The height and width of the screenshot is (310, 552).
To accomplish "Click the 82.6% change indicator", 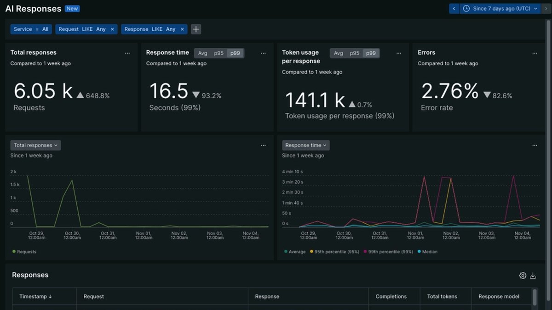I will (x=498, y=96).
